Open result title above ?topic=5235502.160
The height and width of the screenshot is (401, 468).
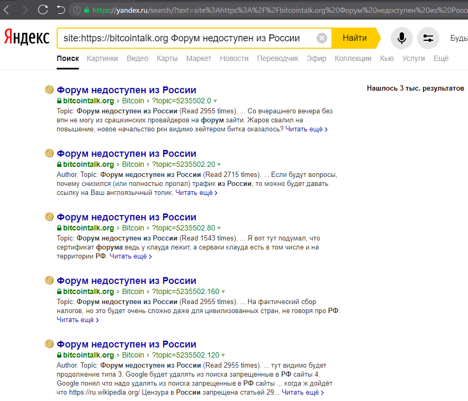click(127, 281)
